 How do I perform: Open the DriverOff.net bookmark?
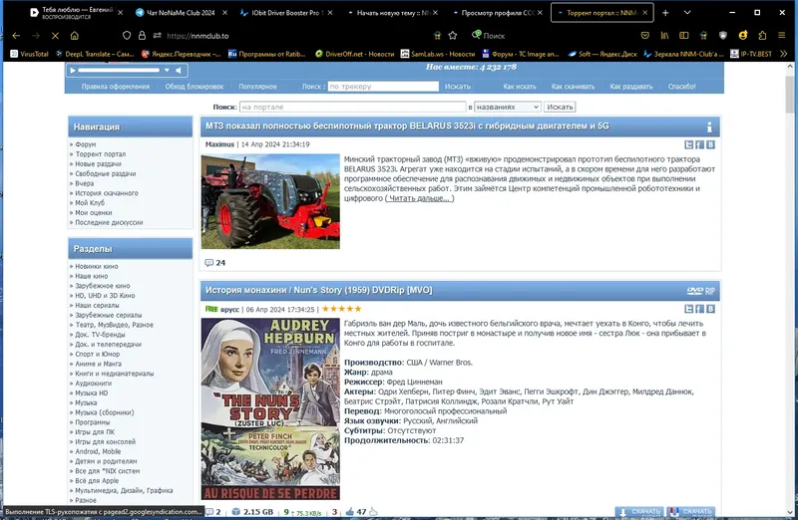click(x=354, y=54)
